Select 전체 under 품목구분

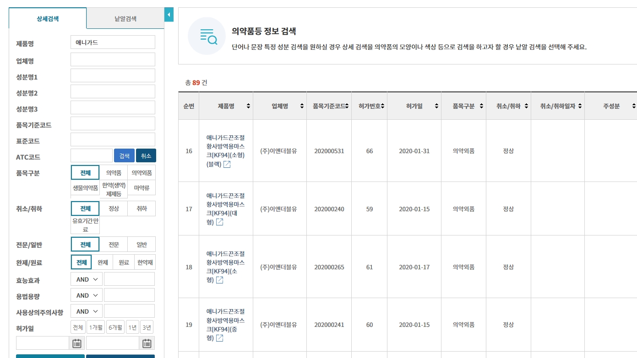[85, 173]
